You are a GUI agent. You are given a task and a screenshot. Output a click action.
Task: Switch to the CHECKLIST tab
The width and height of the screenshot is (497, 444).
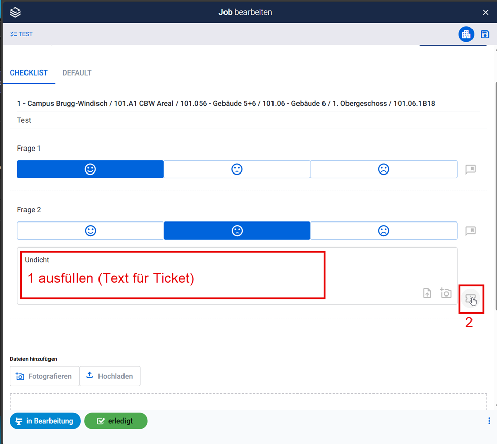tap(29, 73)
